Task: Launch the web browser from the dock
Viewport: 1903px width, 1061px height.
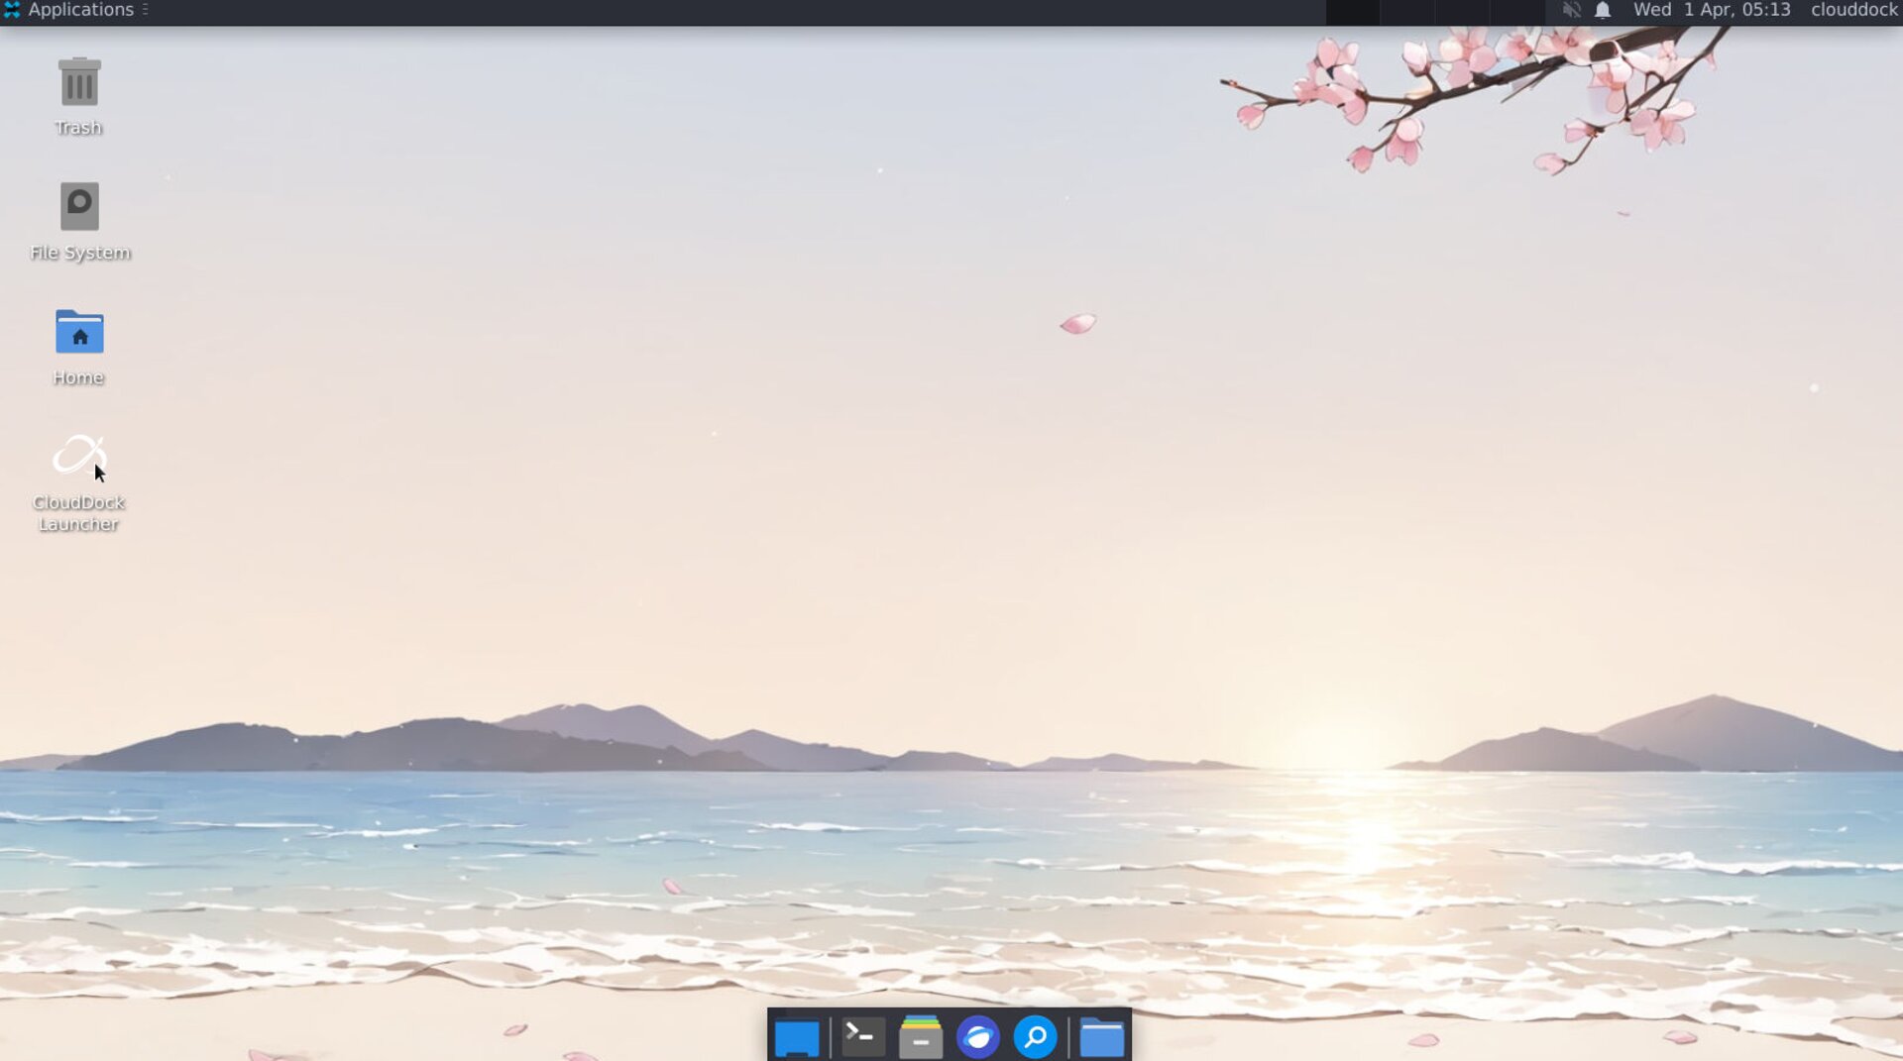Action: (x=978, y=1037)
